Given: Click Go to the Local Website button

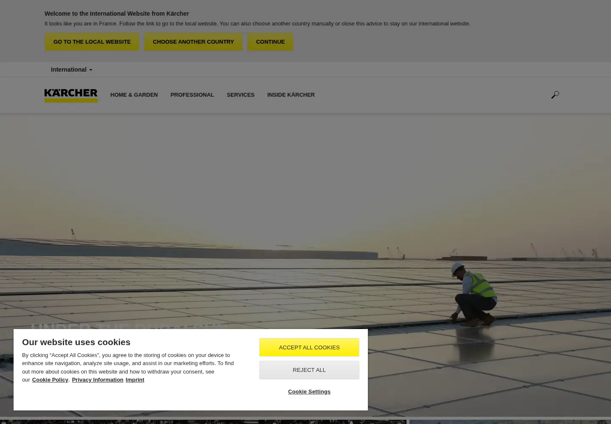Looking at the screenshot, I should click(x=92, y=42).
